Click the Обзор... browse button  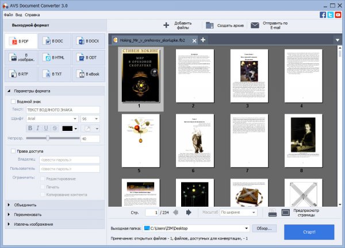tap(264, 228)
